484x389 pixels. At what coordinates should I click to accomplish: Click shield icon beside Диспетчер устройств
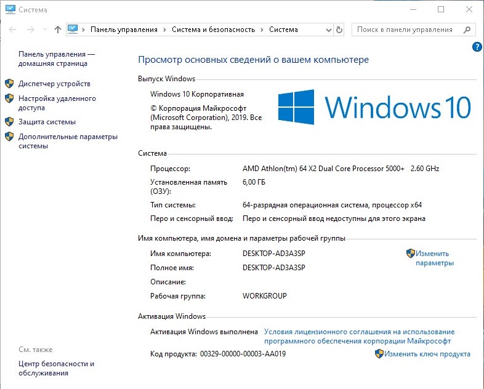pos(9,83)
